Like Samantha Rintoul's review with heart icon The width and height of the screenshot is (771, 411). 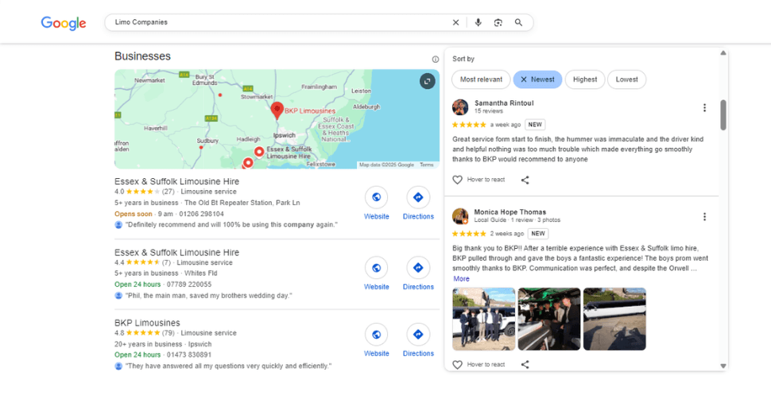(x=457, y=180)
